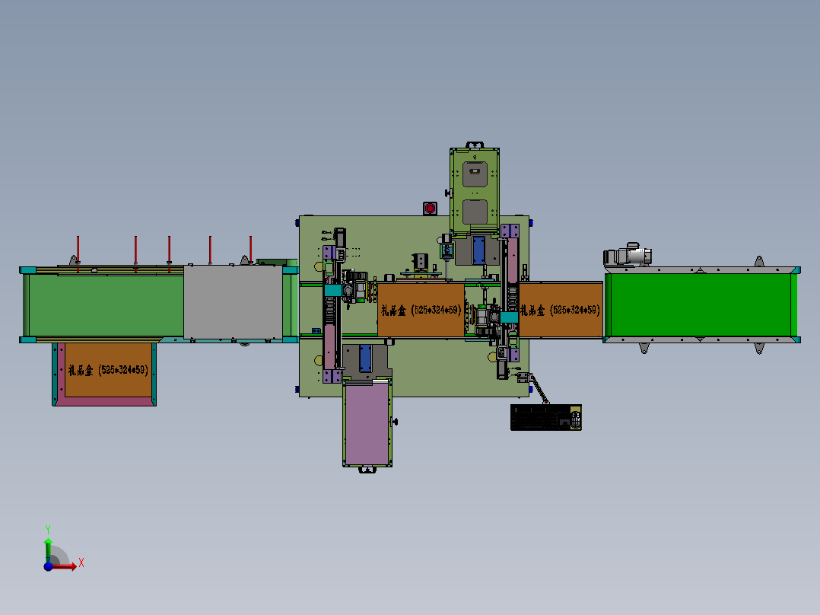Select the bright green right conveyor belt
820x615 pixels.
[701, 304]
